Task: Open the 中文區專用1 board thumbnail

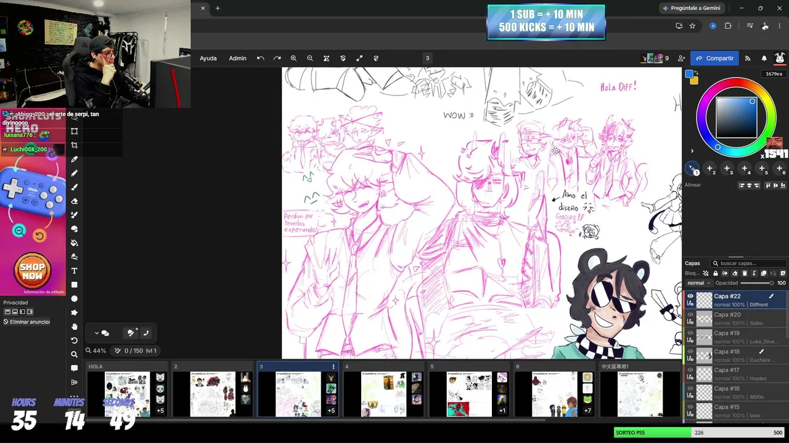Action: pyautogui.click(x=640, y=394)
